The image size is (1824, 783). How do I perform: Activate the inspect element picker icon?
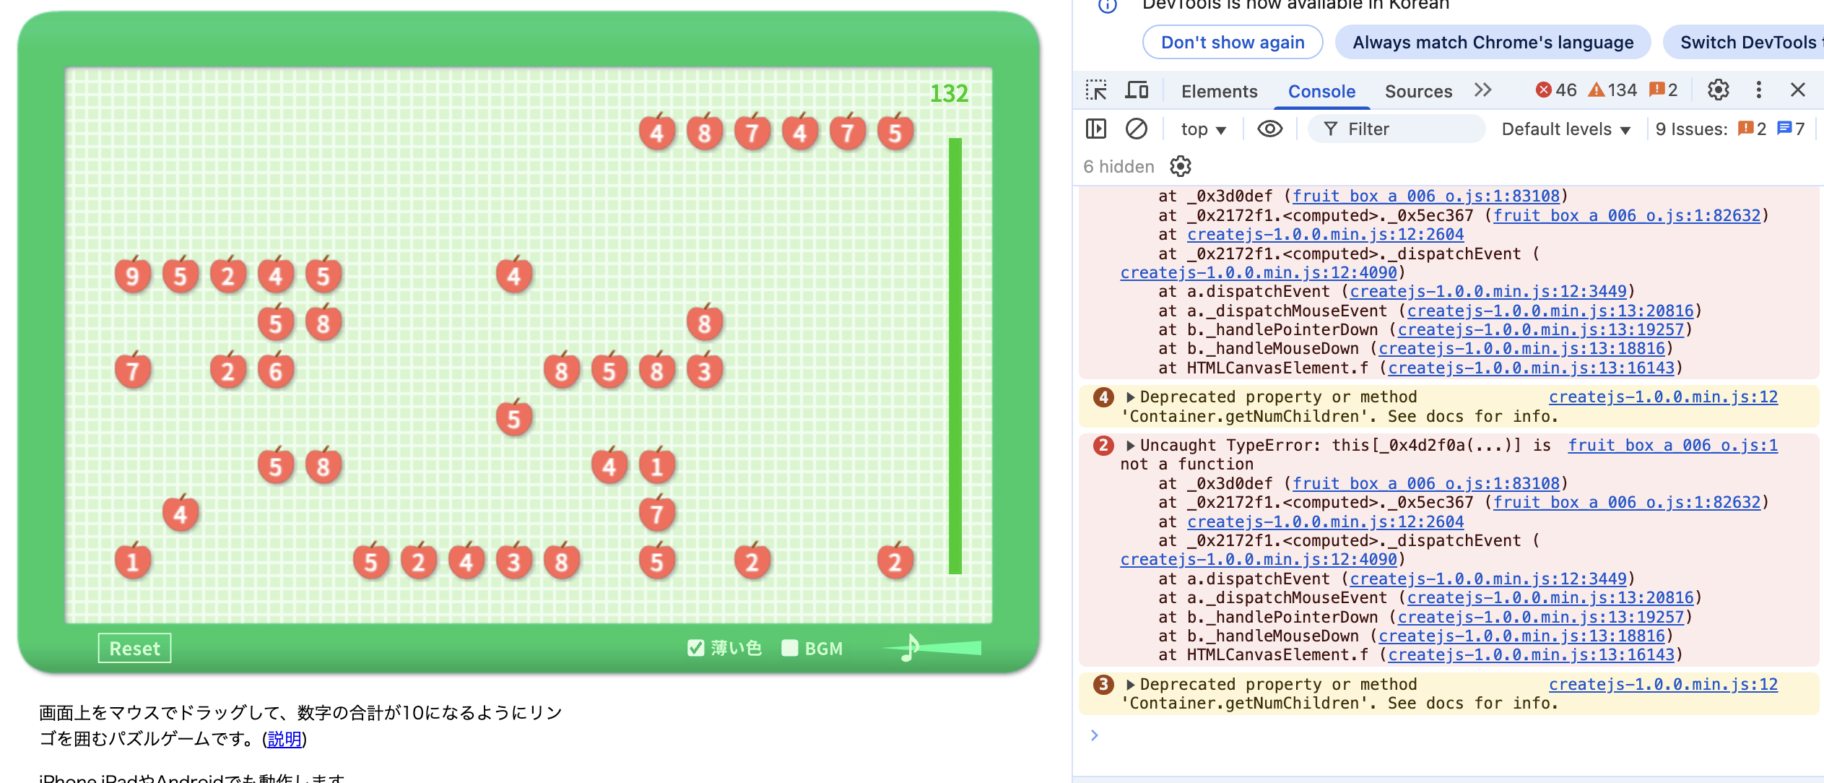(1095, 90)
